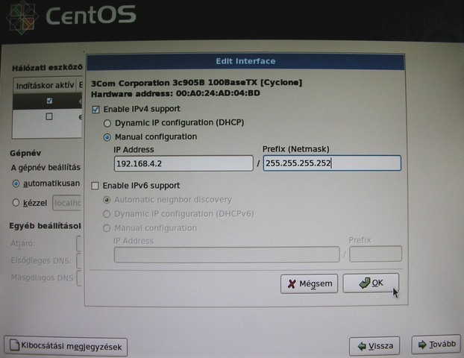The image size is (464, 358).
Task: Select IPv4 Manual configuration radio button
Action: 108,137
